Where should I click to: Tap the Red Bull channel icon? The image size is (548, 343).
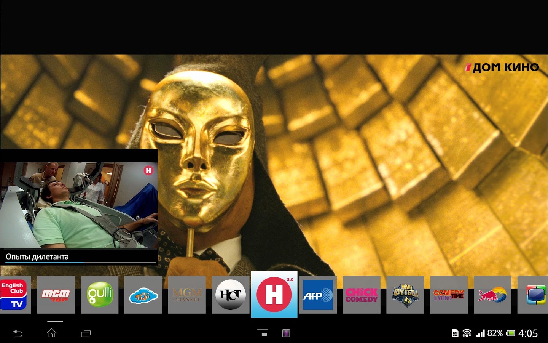492,295
